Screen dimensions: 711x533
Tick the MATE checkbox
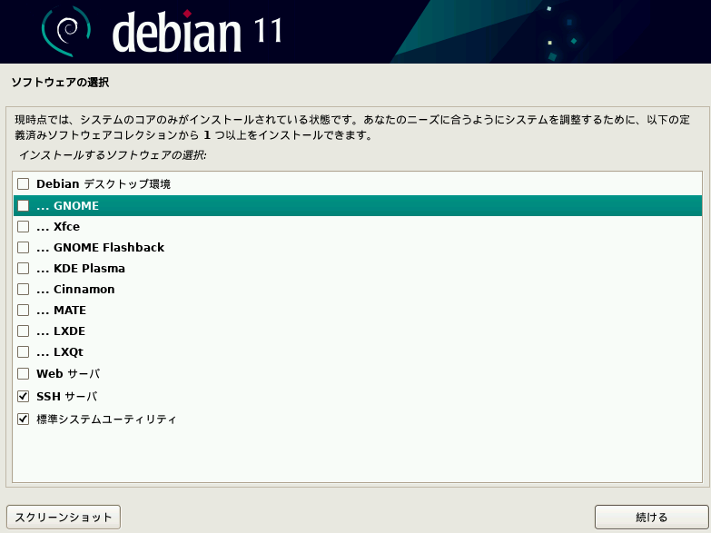(23, 310)
